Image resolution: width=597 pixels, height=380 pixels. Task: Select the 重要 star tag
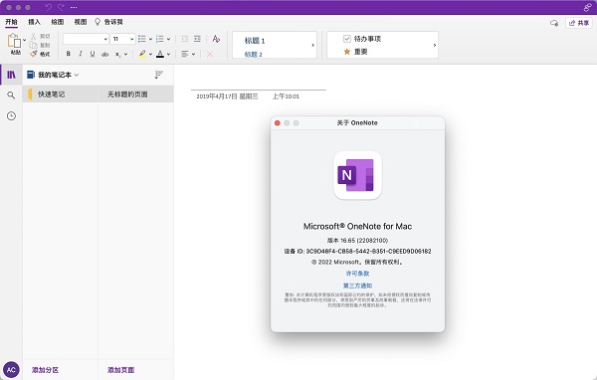[x=355, y=52]
